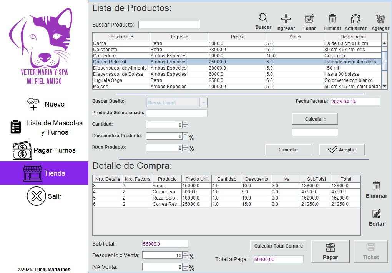The width and height of the screenshot is (392, 273).
Task: Click the Producto Seleccionado field
Action: (177, 113)
